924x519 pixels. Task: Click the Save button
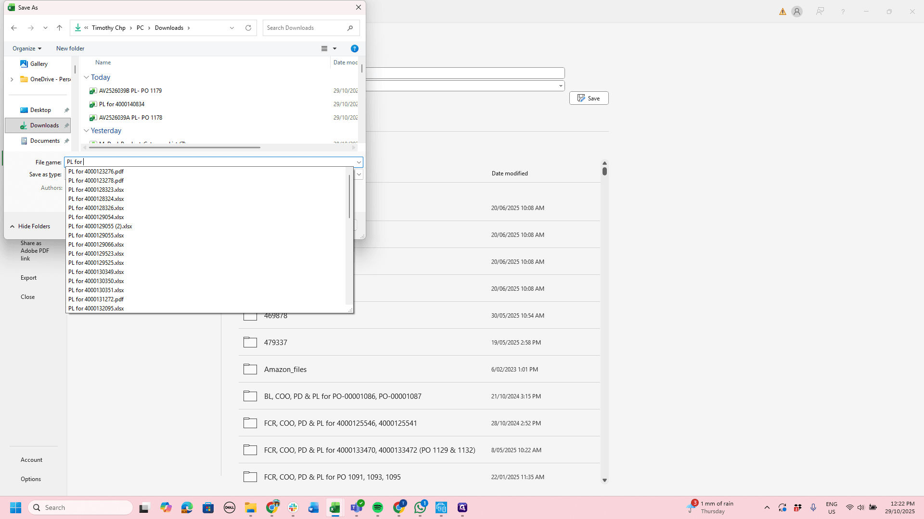589,98
